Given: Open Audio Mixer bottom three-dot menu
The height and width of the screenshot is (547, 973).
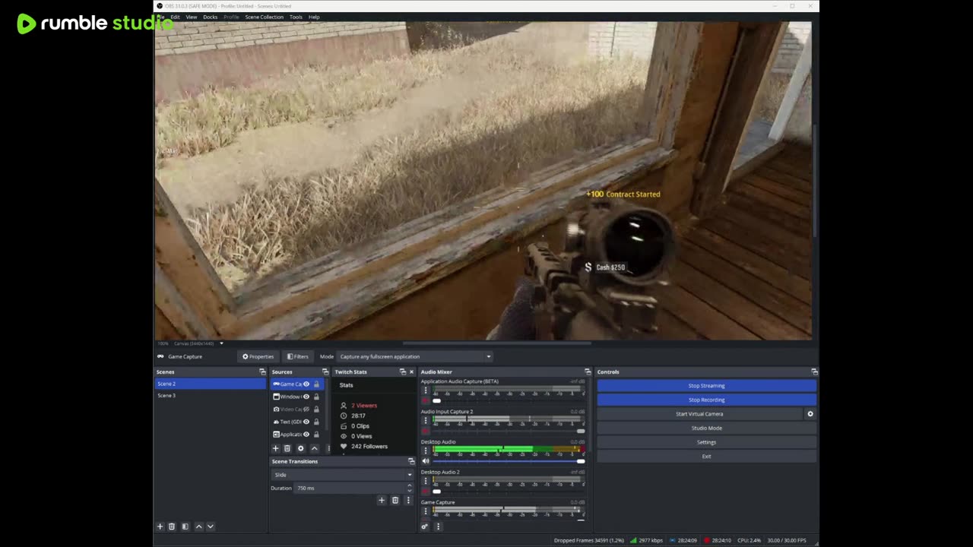Looking at the screenshot, I should (438, 526).
